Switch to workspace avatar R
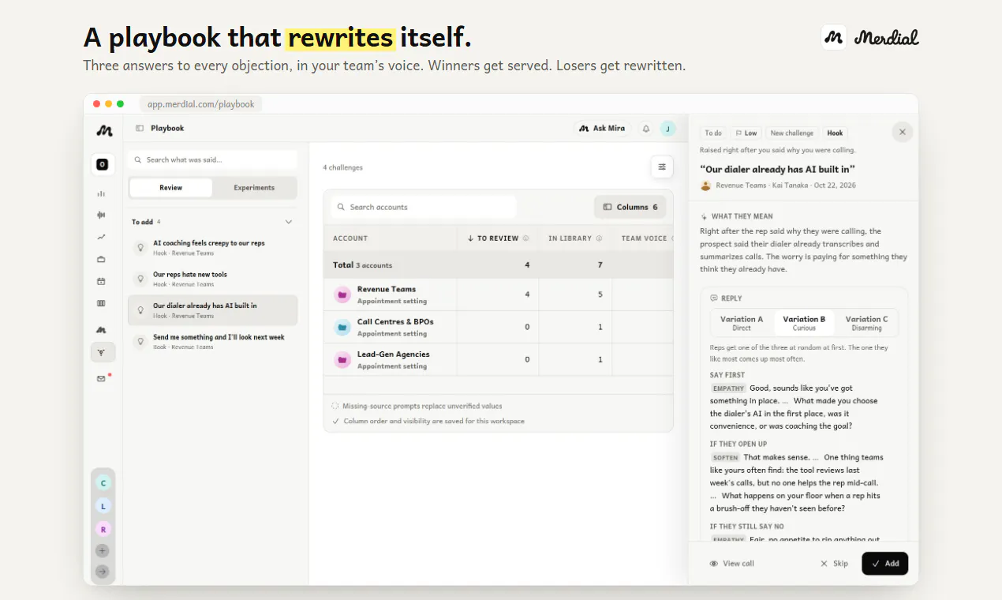The height and width of the screenshot is (600, 1002). (x=103, y=529)
